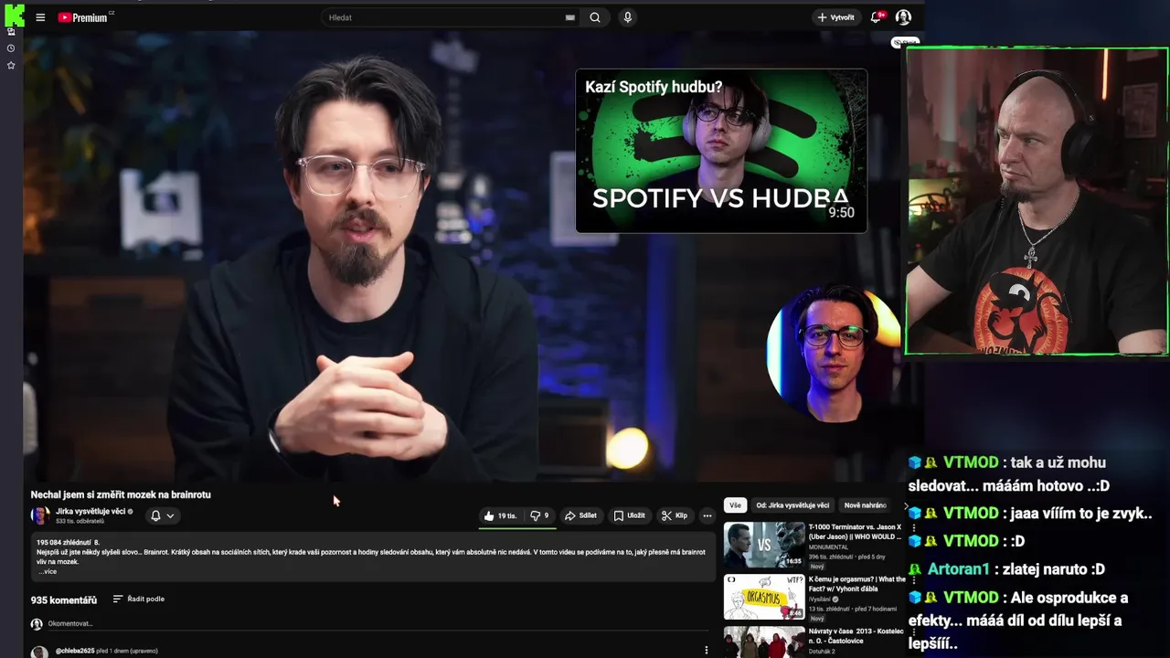Click the Sdílet share button

580,515
